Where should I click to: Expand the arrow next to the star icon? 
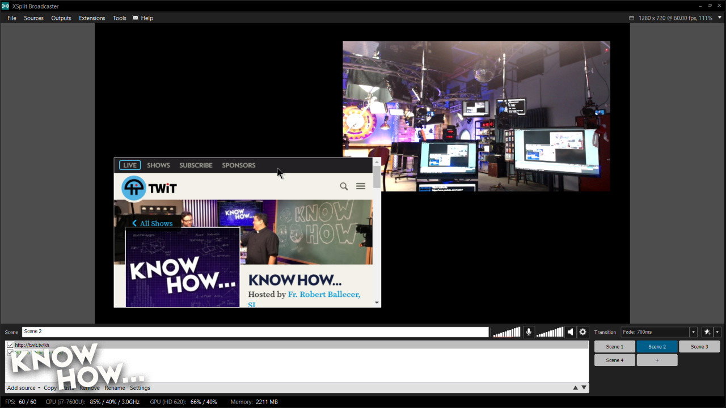pyautogui.click(x=717, y=332)
